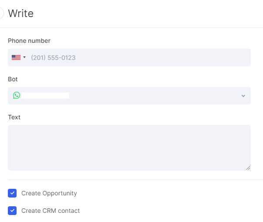Open the country code dropdown arrow
Screen dimensions: 263x222
pyautogui.click(x=24, y=57)
